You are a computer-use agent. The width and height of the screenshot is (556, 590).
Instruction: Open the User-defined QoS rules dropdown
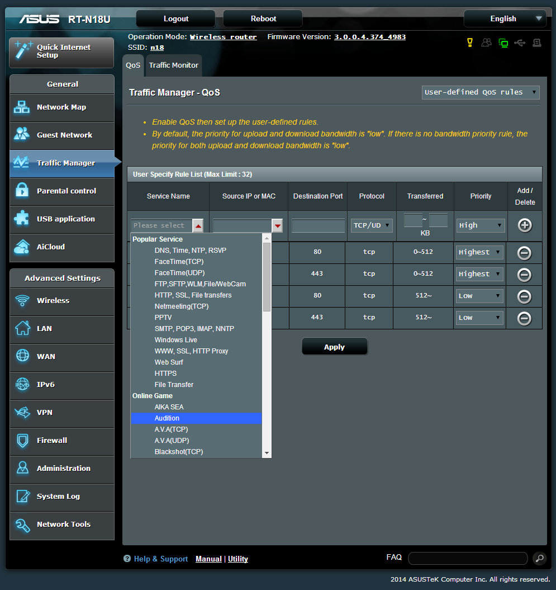pyautogui.click(x=481, y=92)
